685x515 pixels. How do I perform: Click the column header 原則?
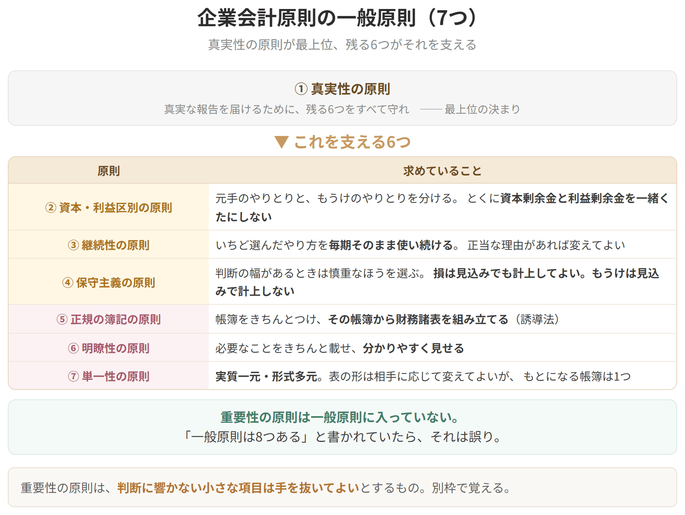coord(109,171)
